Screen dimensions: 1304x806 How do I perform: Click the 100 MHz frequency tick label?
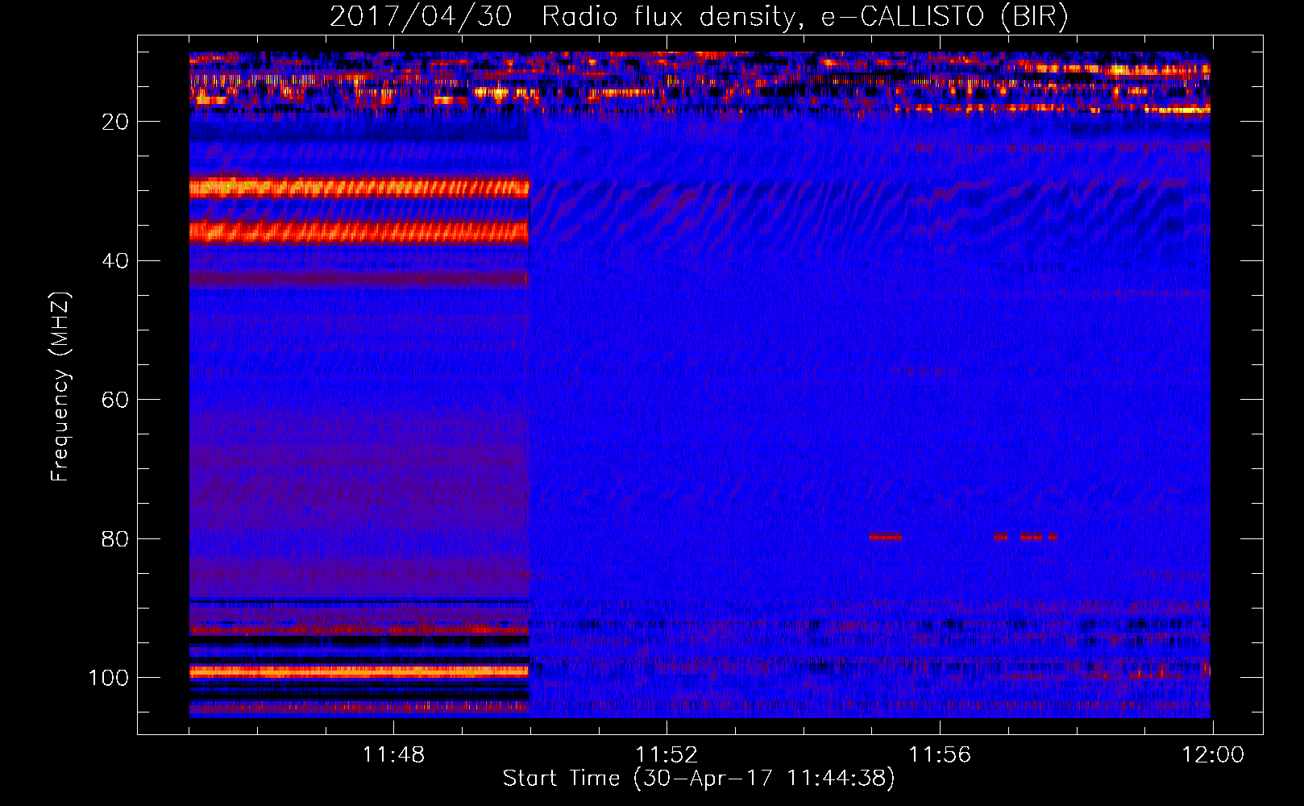pos(109,679)
